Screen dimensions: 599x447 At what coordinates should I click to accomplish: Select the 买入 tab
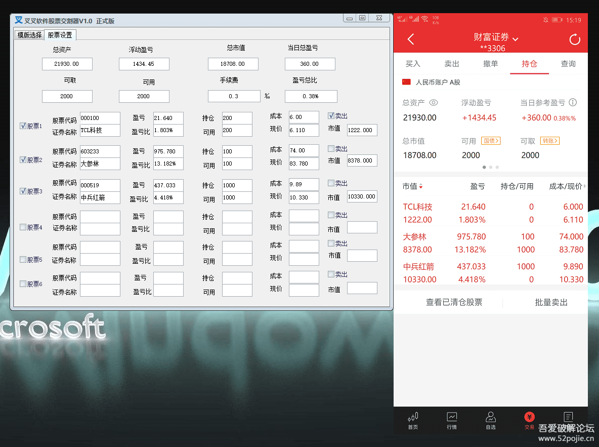[x=413, y=64]
